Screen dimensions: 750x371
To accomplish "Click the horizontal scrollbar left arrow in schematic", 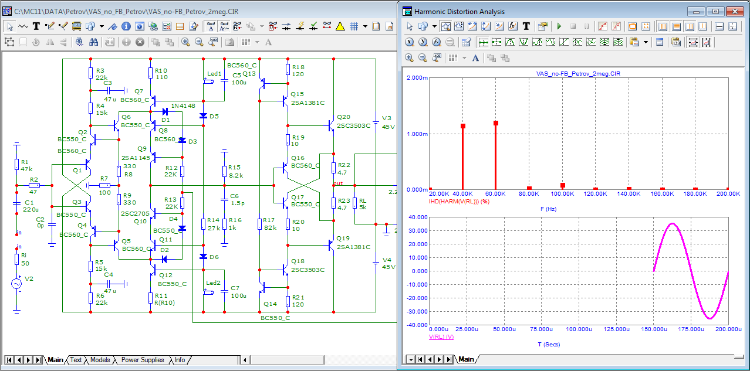I will (x=245, y=360).
